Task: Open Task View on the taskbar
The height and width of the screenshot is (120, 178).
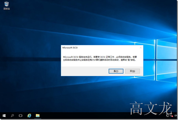Action: (x=20, y=116)
